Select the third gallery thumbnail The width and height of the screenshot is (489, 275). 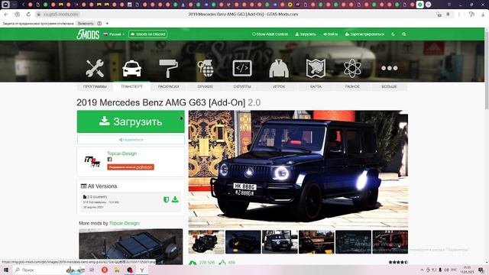click(x=280, y=242)
